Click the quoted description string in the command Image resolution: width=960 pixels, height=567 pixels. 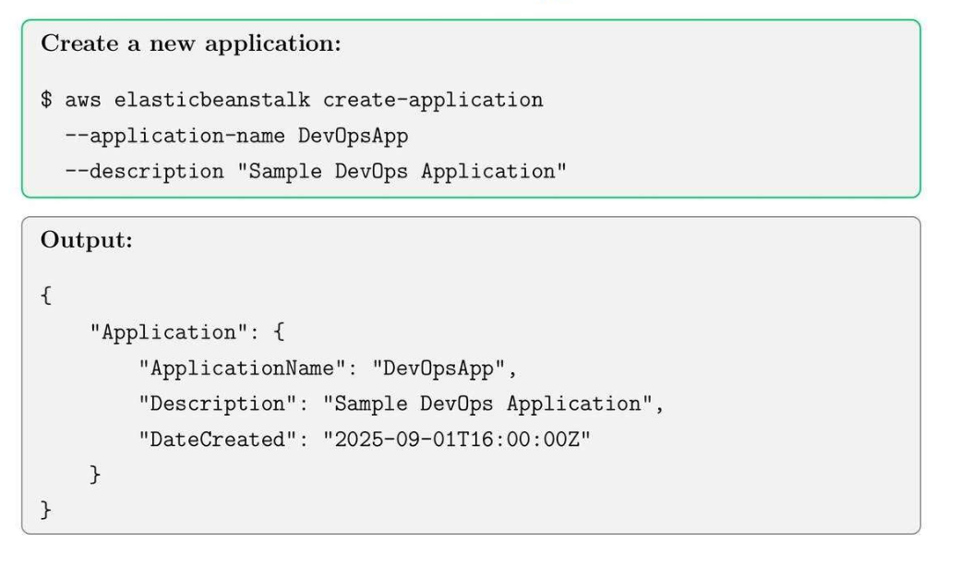pos(408,172)
